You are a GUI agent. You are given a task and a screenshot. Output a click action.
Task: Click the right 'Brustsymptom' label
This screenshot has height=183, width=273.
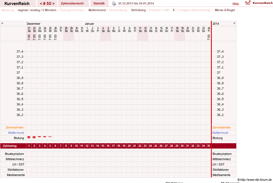point(222,154)
